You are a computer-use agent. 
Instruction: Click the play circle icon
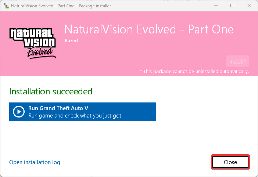tap(19, 112)
